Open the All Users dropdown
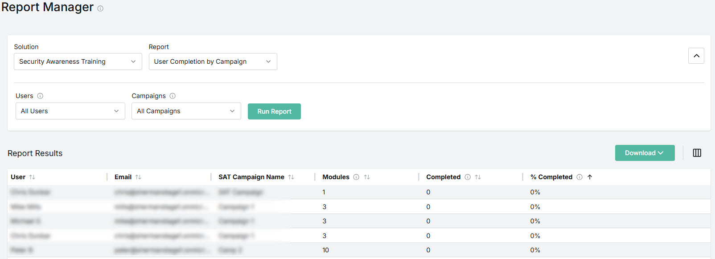 tap(70, 111)
